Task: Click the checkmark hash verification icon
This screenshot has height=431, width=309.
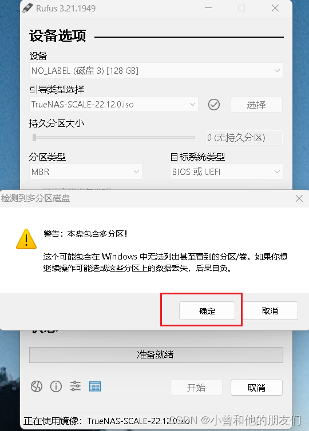Action: 214,105
